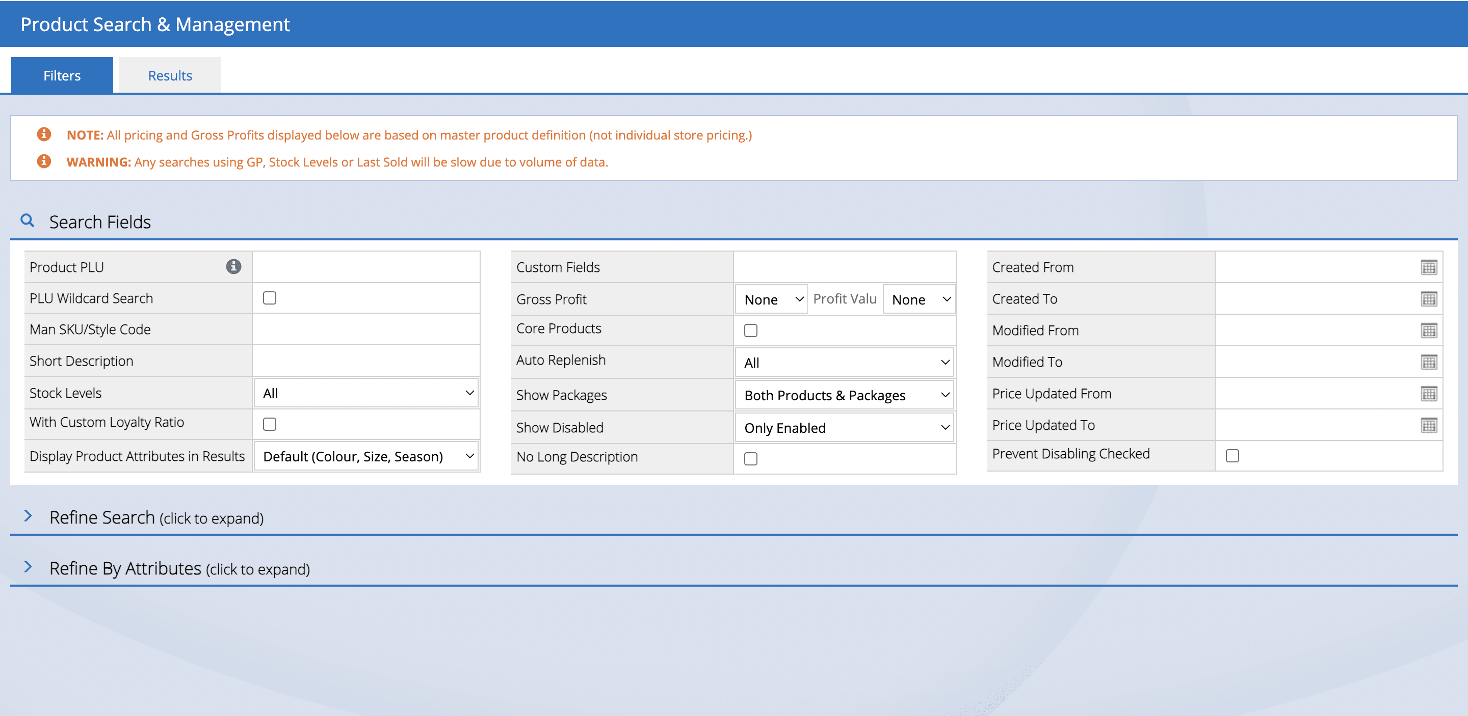
Task: Open the Gross Profit operator dropdown
Action: pos(771,299)
